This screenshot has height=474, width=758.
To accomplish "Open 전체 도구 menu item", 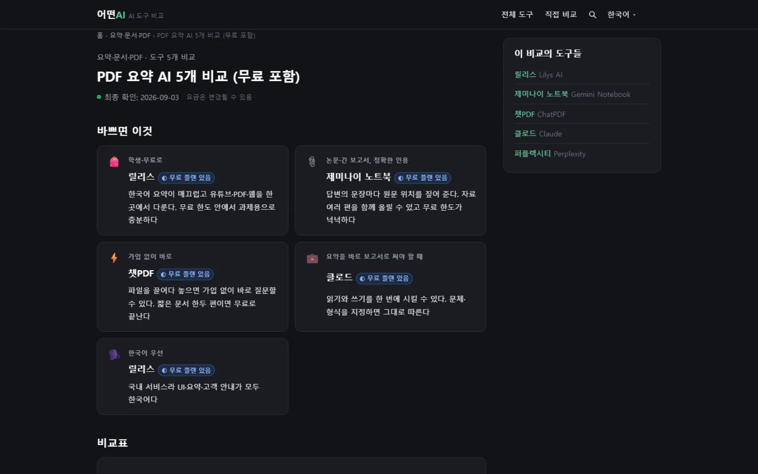I will click(517, 15).
